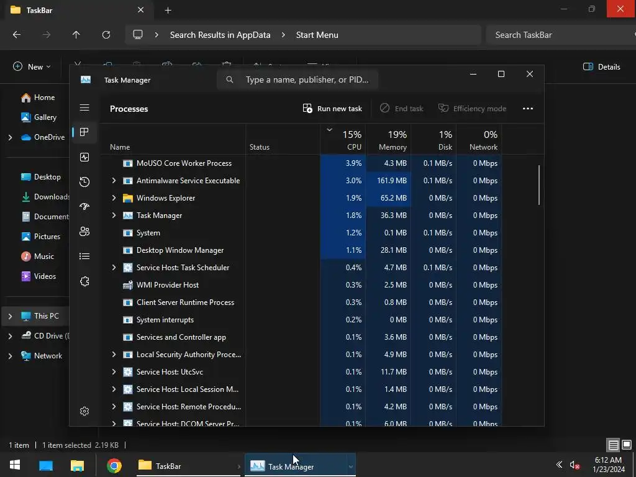This screenshot has width=636, height=477.
Task: Expand This PC in File Explorer tree
Action: coord(10,316)
